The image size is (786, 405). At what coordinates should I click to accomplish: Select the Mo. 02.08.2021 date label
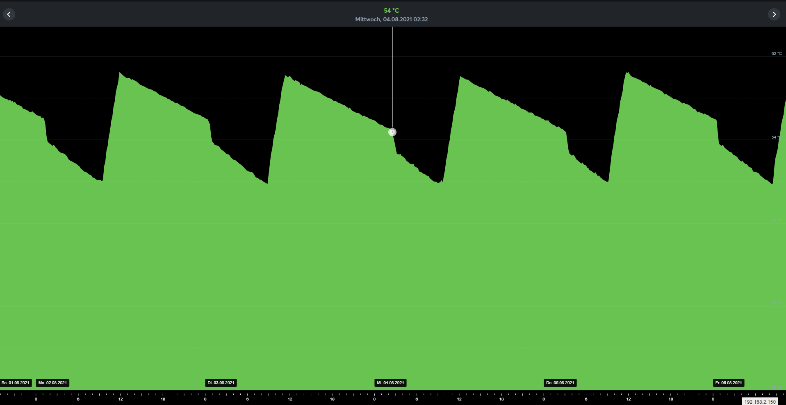(x=52, y=383)
